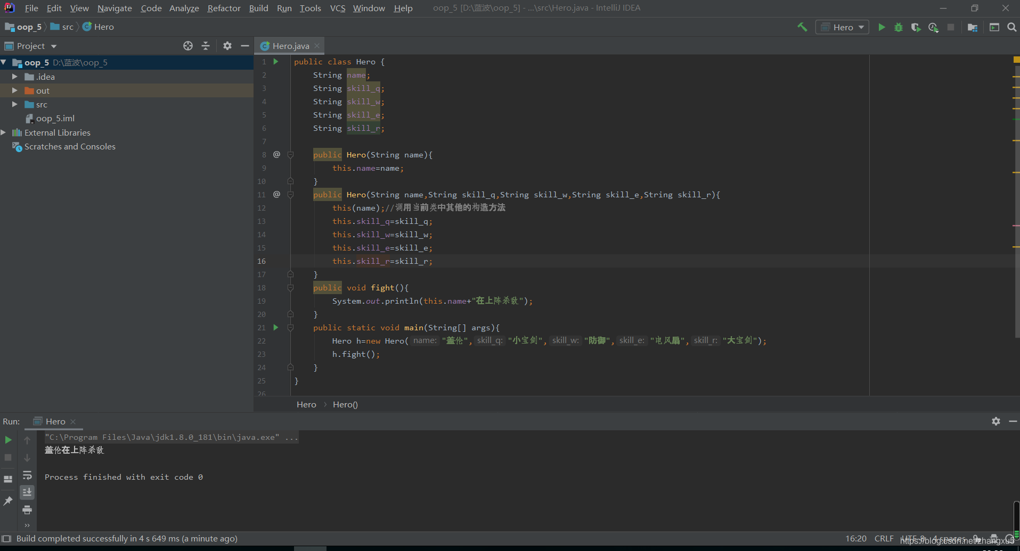This screenshot has width=1020, height=551.
Task: Open Run panel settings gear
Action: click(996, 421)
